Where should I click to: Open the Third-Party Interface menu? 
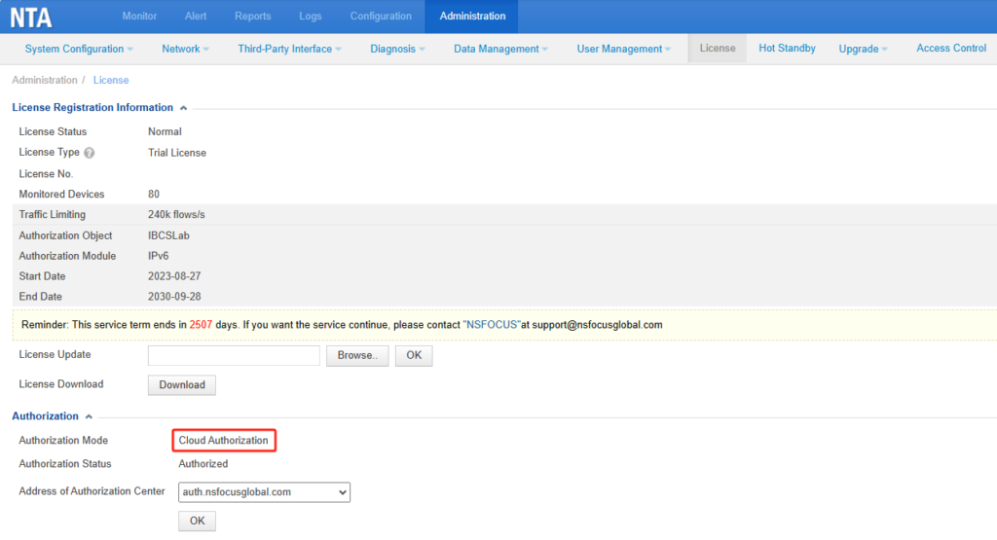(290, 49)
